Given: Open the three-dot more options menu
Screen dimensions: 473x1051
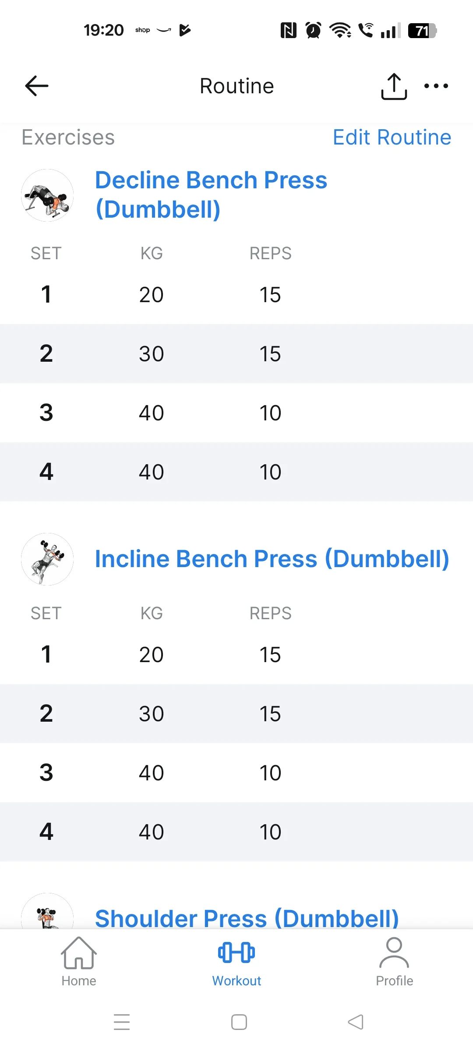Looking at the screenshot, I should point(436,86).
